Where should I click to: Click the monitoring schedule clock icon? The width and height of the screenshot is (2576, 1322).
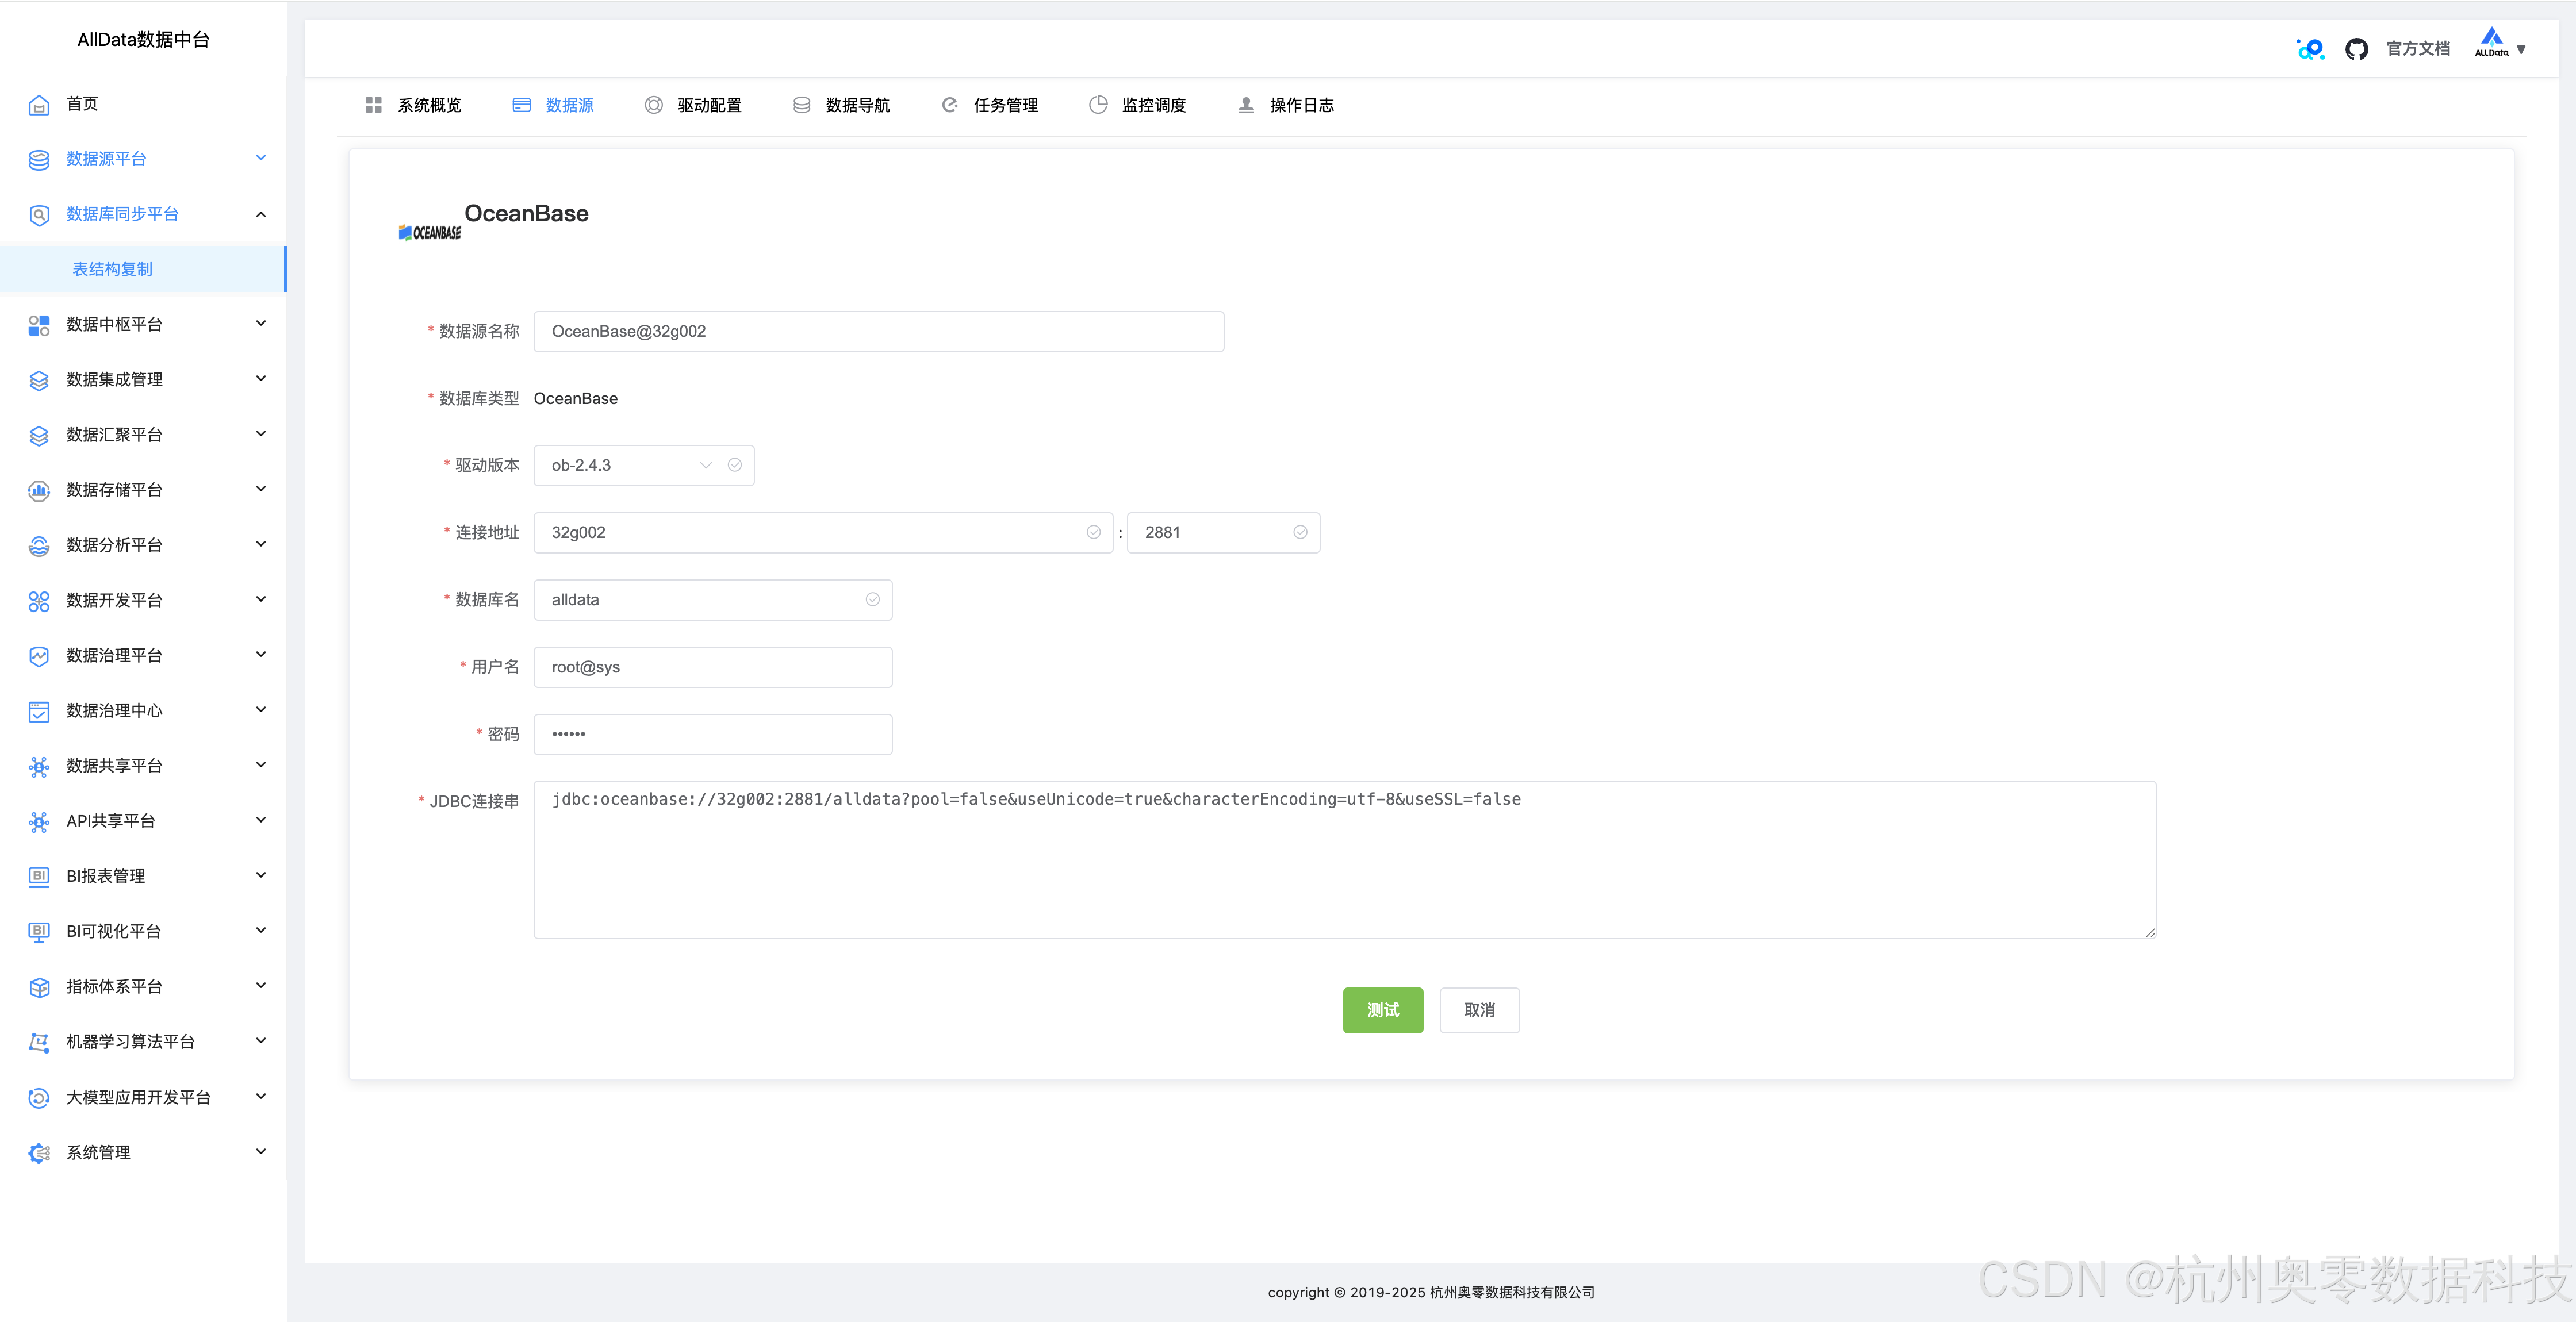point(1098,105)
